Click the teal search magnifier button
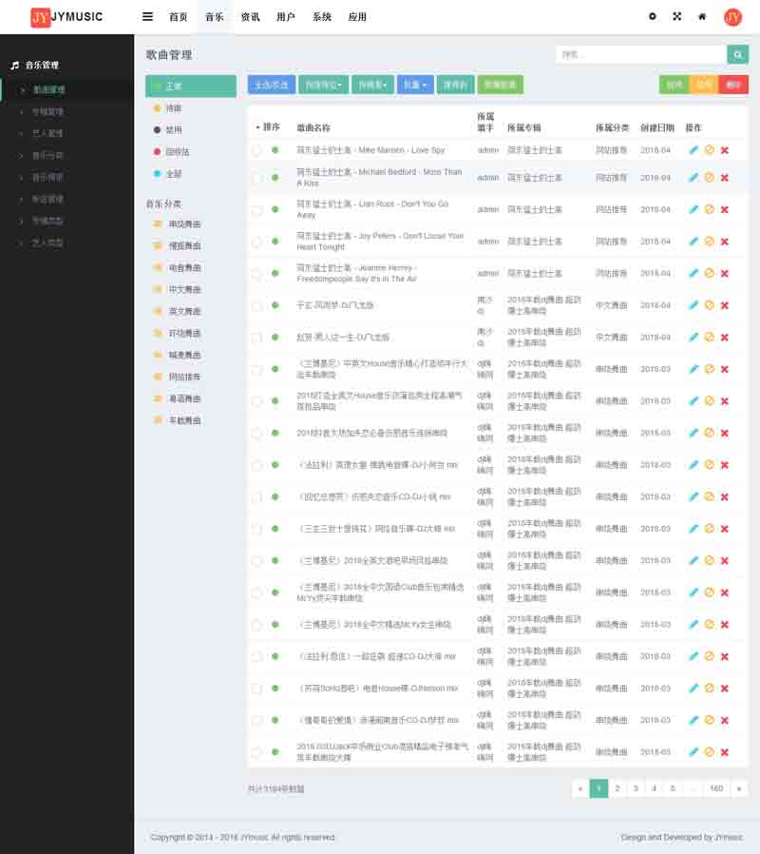Screen dimensions: 760x854 737,55
